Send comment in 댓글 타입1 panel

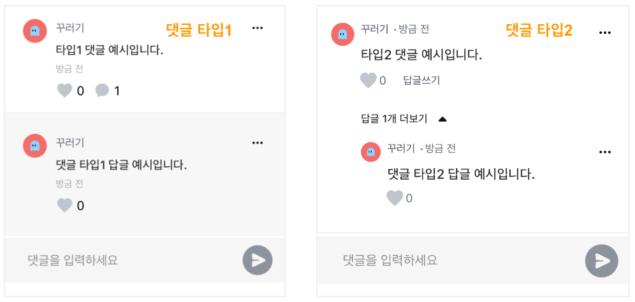tap(258, 261)
